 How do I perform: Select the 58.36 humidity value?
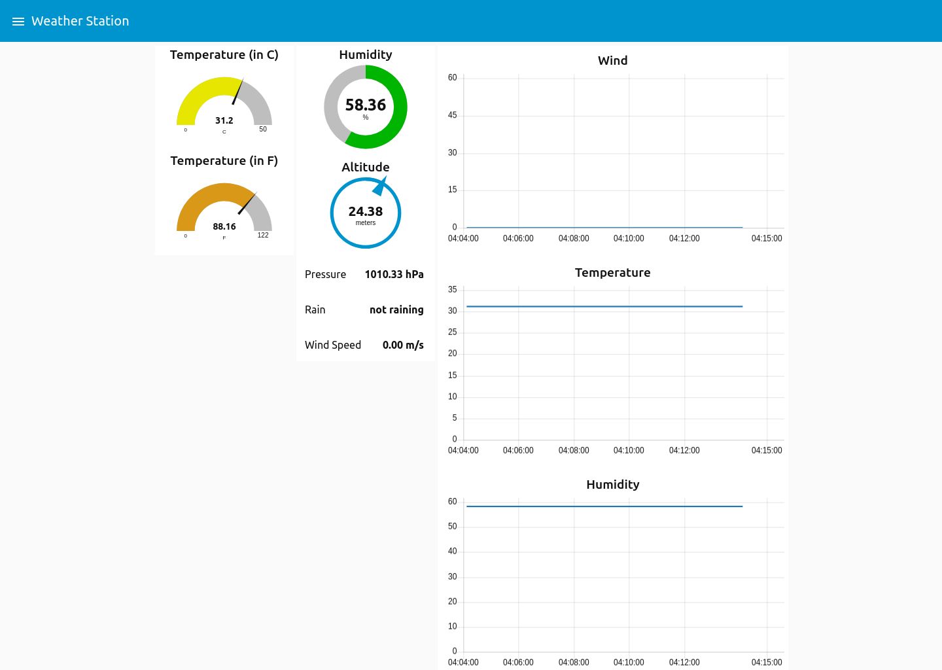pyautogui.click(x=366, y=105)
